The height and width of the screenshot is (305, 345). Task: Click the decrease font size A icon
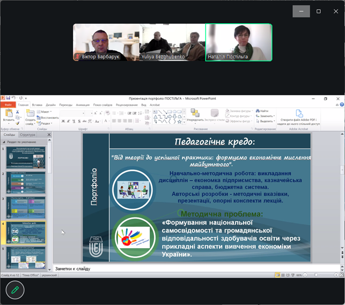tap(100, 113)
